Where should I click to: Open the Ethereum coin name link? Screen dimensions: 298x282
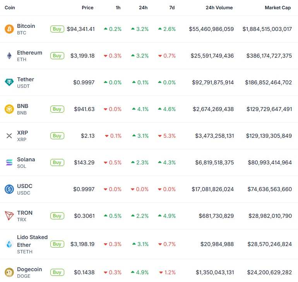click(29, 53)
